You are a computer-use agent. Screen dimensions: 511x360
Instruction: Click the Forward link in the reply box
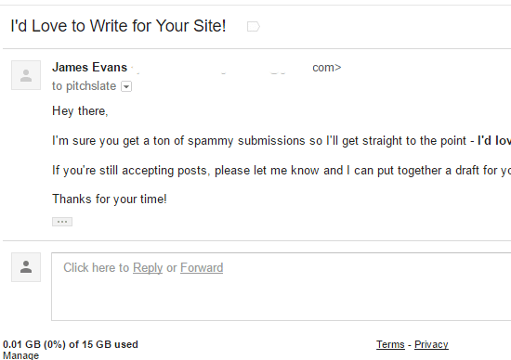(202, 268)
